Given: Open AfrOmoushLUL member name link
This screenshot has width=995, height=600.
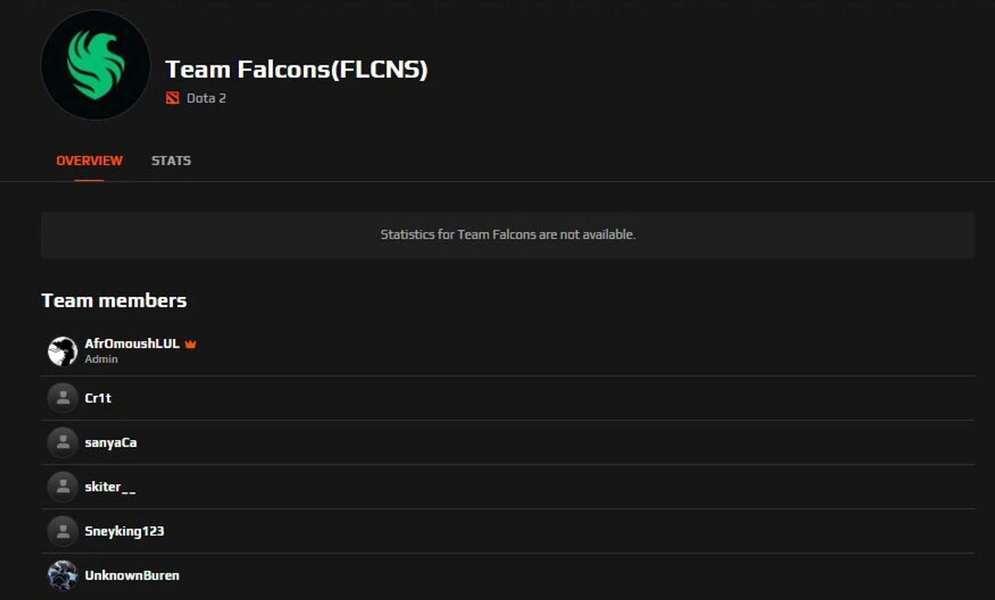Looking at the screenshot, I should click(x=132, y=344).
